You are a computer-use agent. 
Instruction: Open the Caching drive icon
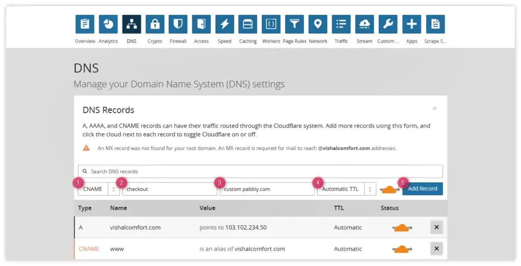pos(248,25)
